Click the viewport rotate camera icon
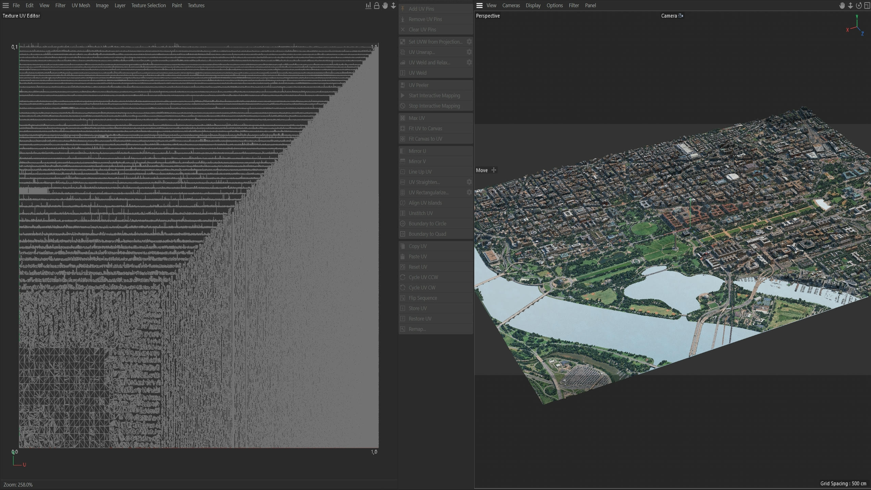 coord(859,5)
